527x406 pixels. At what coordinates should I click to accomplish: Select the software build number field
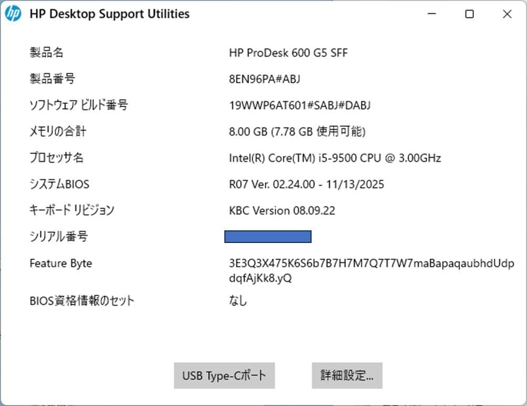(300, 105)
